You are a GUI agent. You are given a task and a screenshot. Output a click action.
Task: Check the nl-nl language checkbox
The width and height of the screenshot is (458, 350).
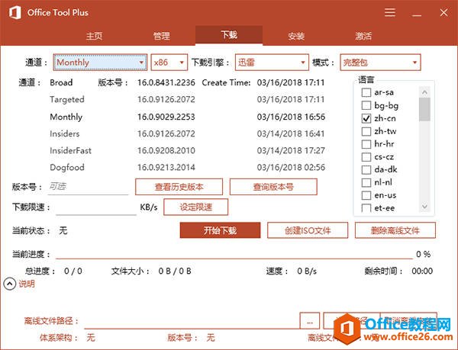coord(366,182)
